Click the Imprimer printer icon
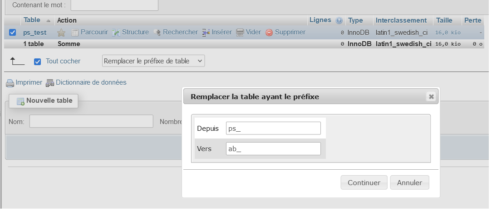This screenshot has height=210, width=492. [x=10, y=83]
